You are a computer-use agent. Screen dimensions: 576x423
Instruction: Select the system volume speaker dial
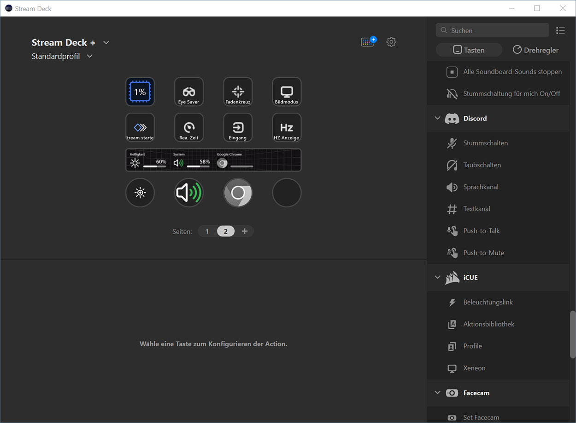189,193
